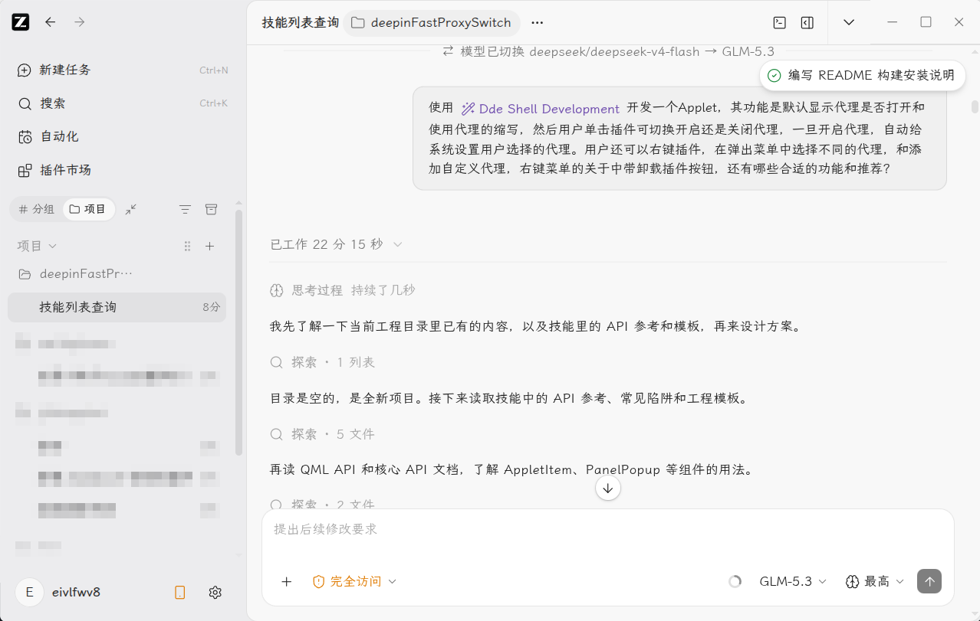Click the sidebar vertical scrollbar
Viewport: 980px width, 621px height.
point(238,333)
